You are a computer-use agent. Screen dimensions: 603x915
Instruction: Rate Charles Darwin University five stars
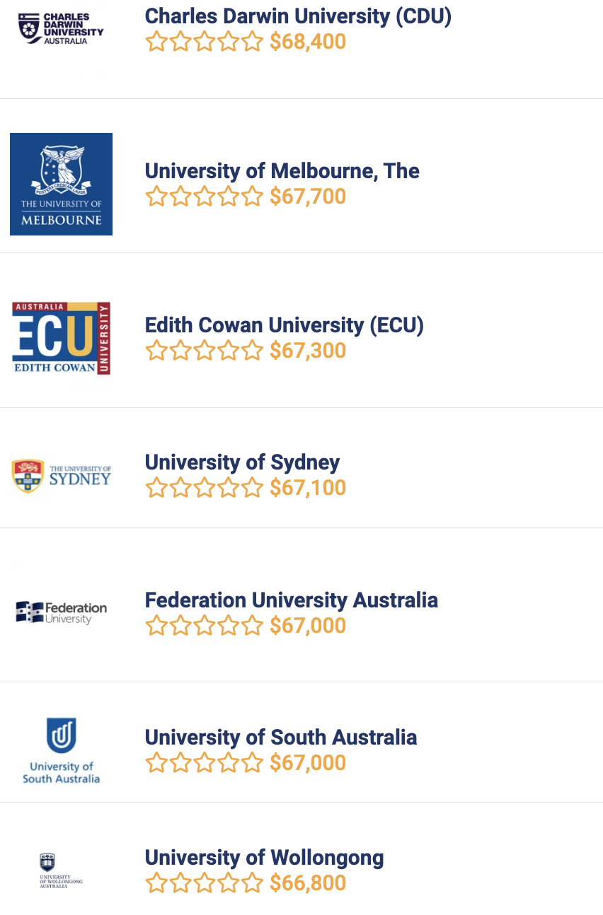click(252, 42)
